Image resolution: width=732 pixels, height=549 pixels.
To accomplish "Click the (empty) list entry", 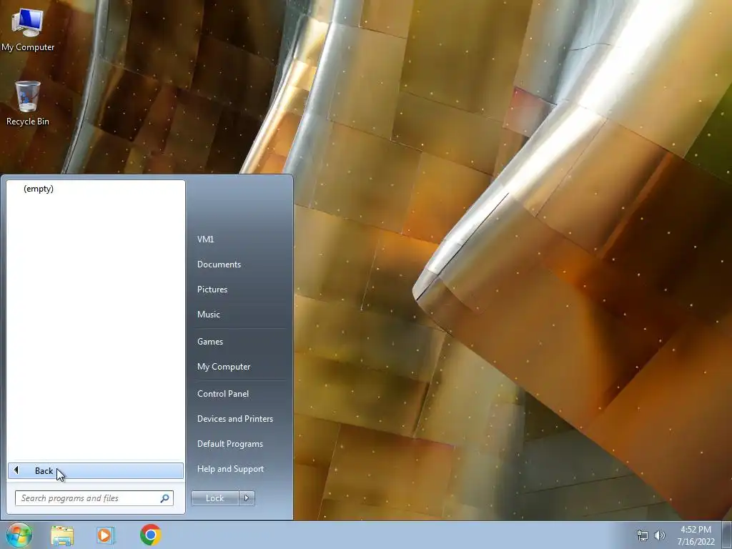I will click(39, 189).
